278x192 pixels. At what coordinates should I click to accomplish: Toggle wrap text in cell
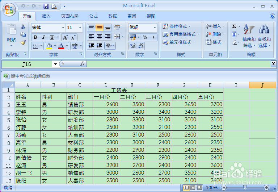pyautogui.click(x=117, y=27)
